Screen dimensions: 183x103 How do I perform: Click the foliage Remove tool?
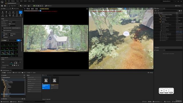pos(17,15)
